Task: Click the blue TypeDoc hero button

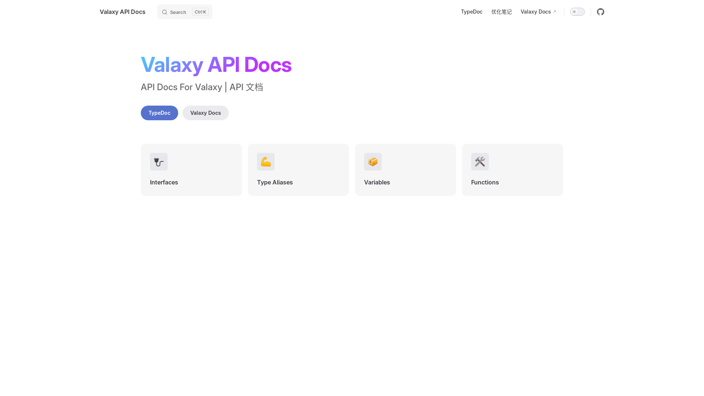Action: pos(159,113)
